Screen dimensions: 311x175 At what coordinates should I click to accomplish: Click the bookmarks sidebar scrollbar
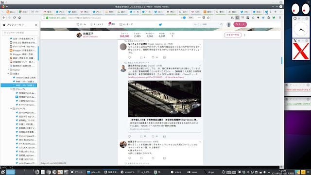(38, 53)
